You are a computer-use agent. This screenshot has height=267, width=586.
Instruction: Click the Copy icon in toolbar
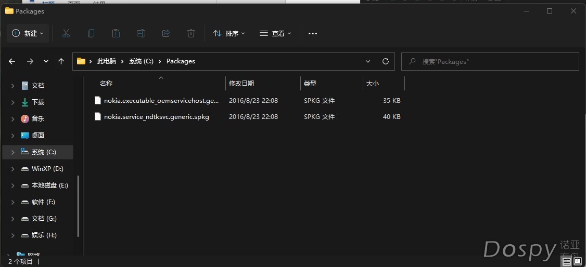click(x=91, y=33)
